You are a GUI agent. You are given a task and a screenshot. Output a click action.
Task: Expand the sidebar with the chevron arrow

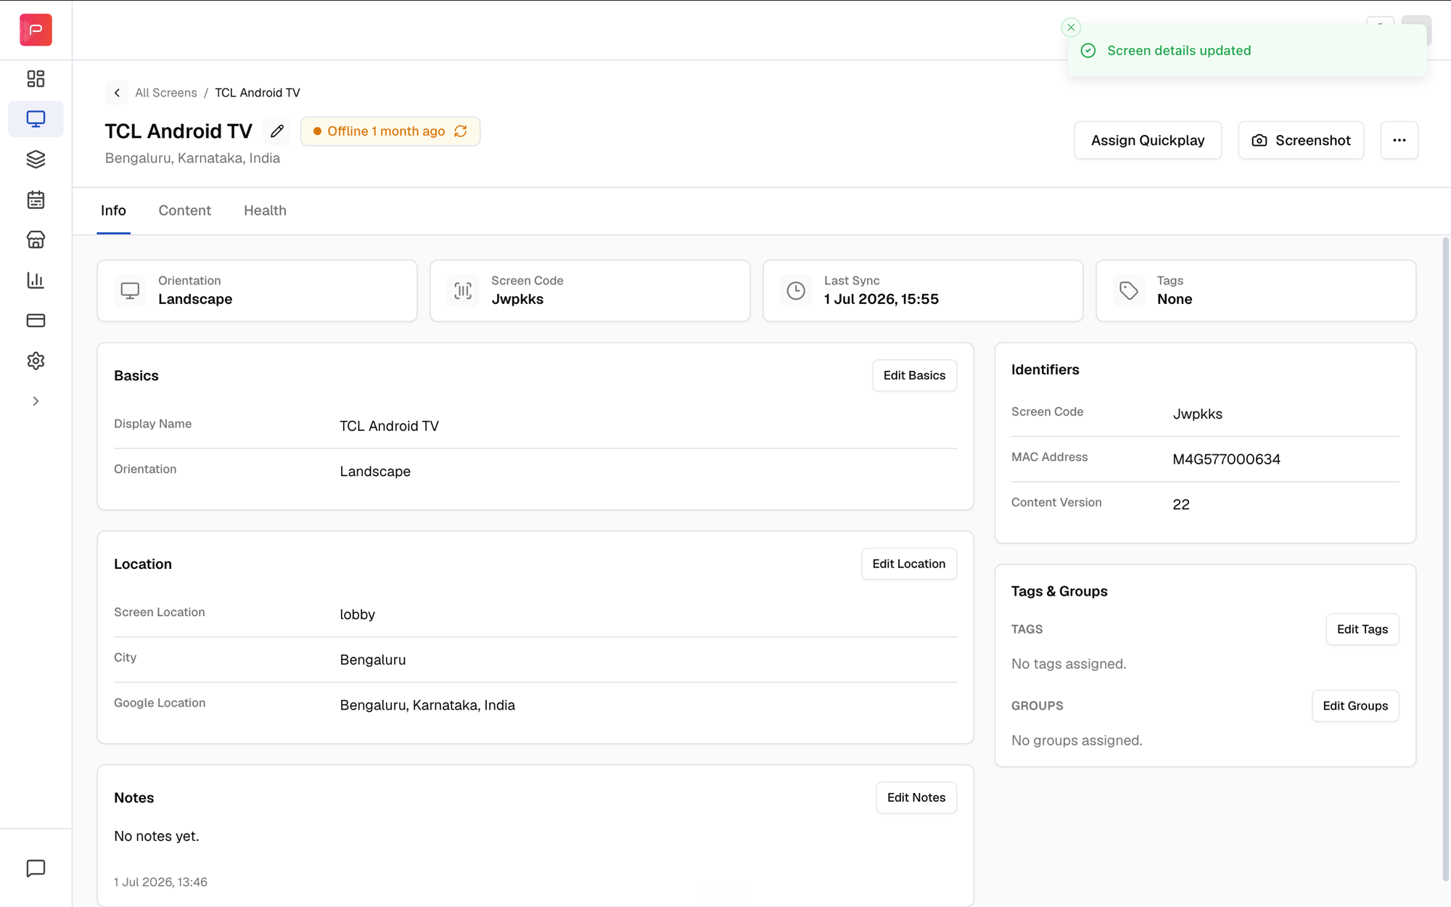36,401
